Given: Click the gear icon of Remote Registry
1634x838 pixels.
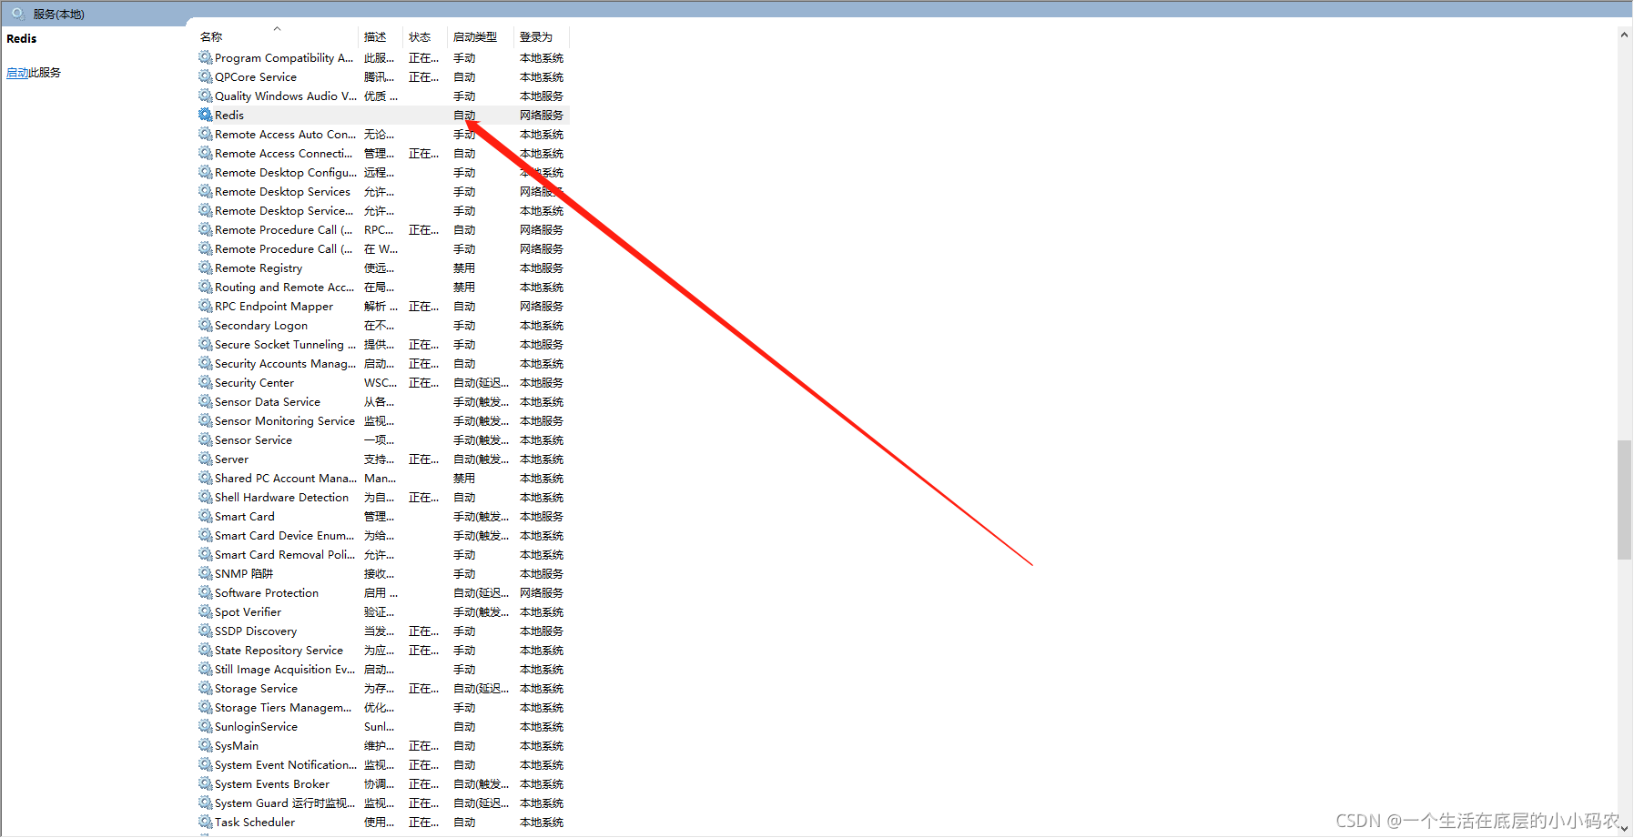Looking at the screenshot, I should [206, 268].
